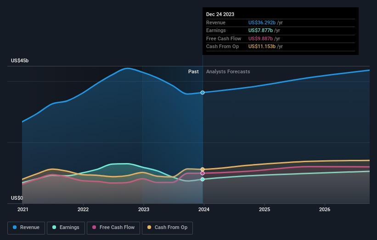This screenshot has width=377, height=240.
Task: Click the US$0 y-axis label
Action: [x=17, y=198]
